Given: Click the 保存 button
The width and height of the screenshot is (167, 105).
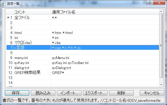Looking at the screenshot, I should coord(17,93).
